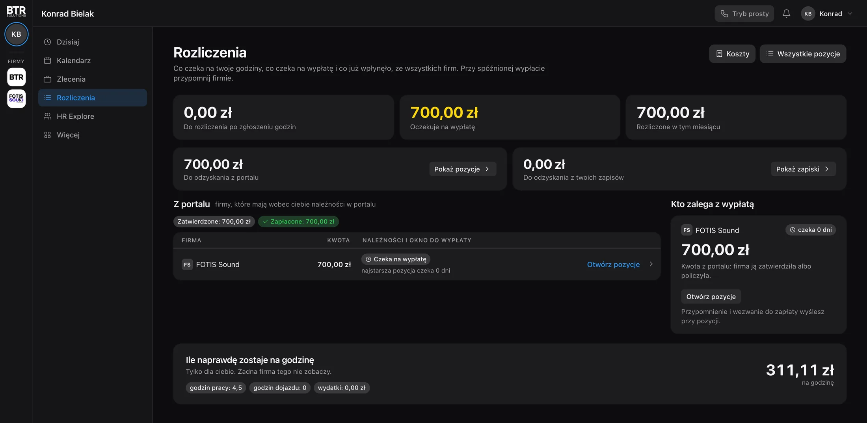Click the clock icon beside Dzisiaj
The width and height of the screenshot is (867, 423).
[x=47, y=42]
